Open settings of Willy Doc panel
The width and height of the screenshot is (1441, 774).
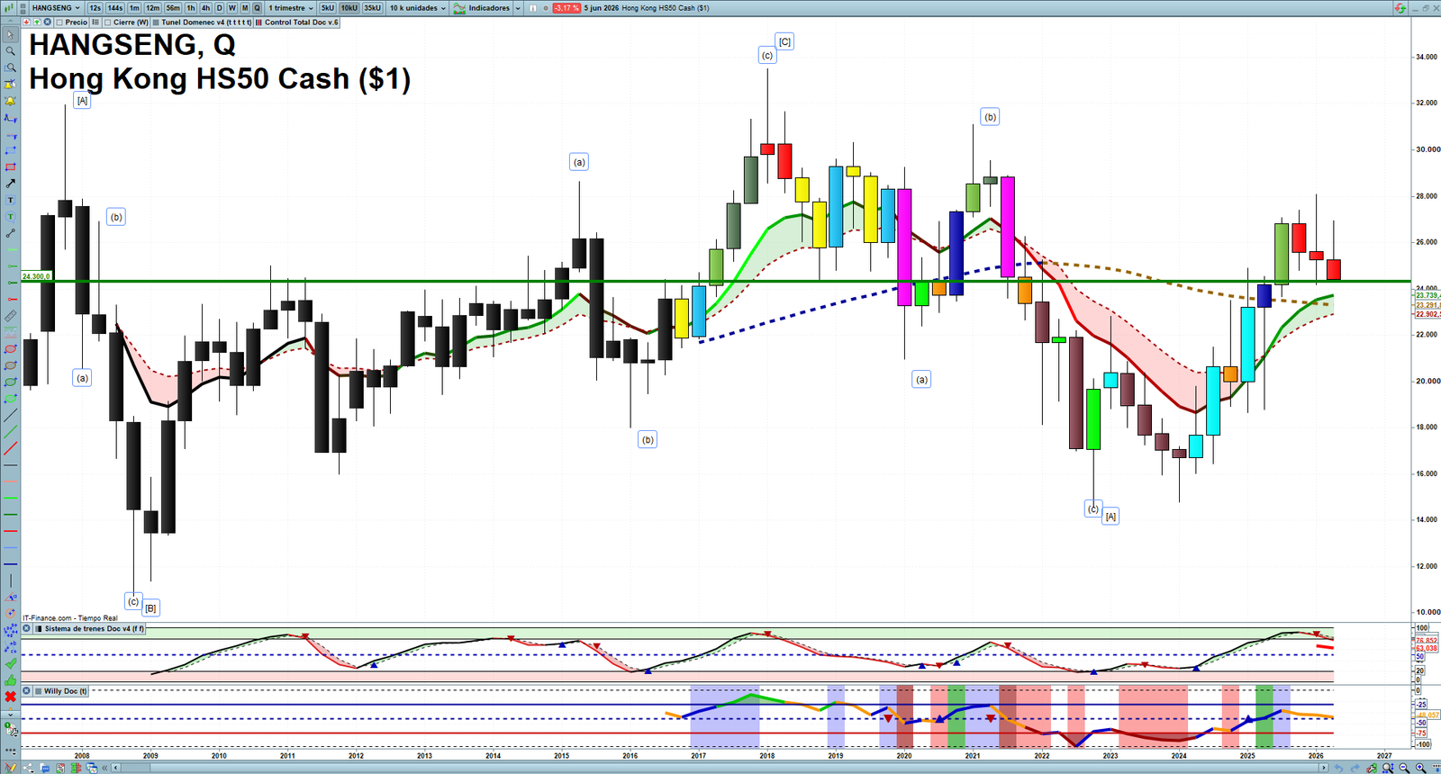click(27, 691)
